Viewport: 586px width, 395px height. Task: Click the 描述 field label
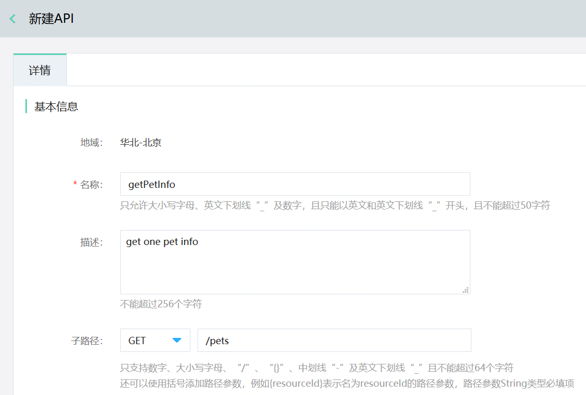[x=91, y=242]
